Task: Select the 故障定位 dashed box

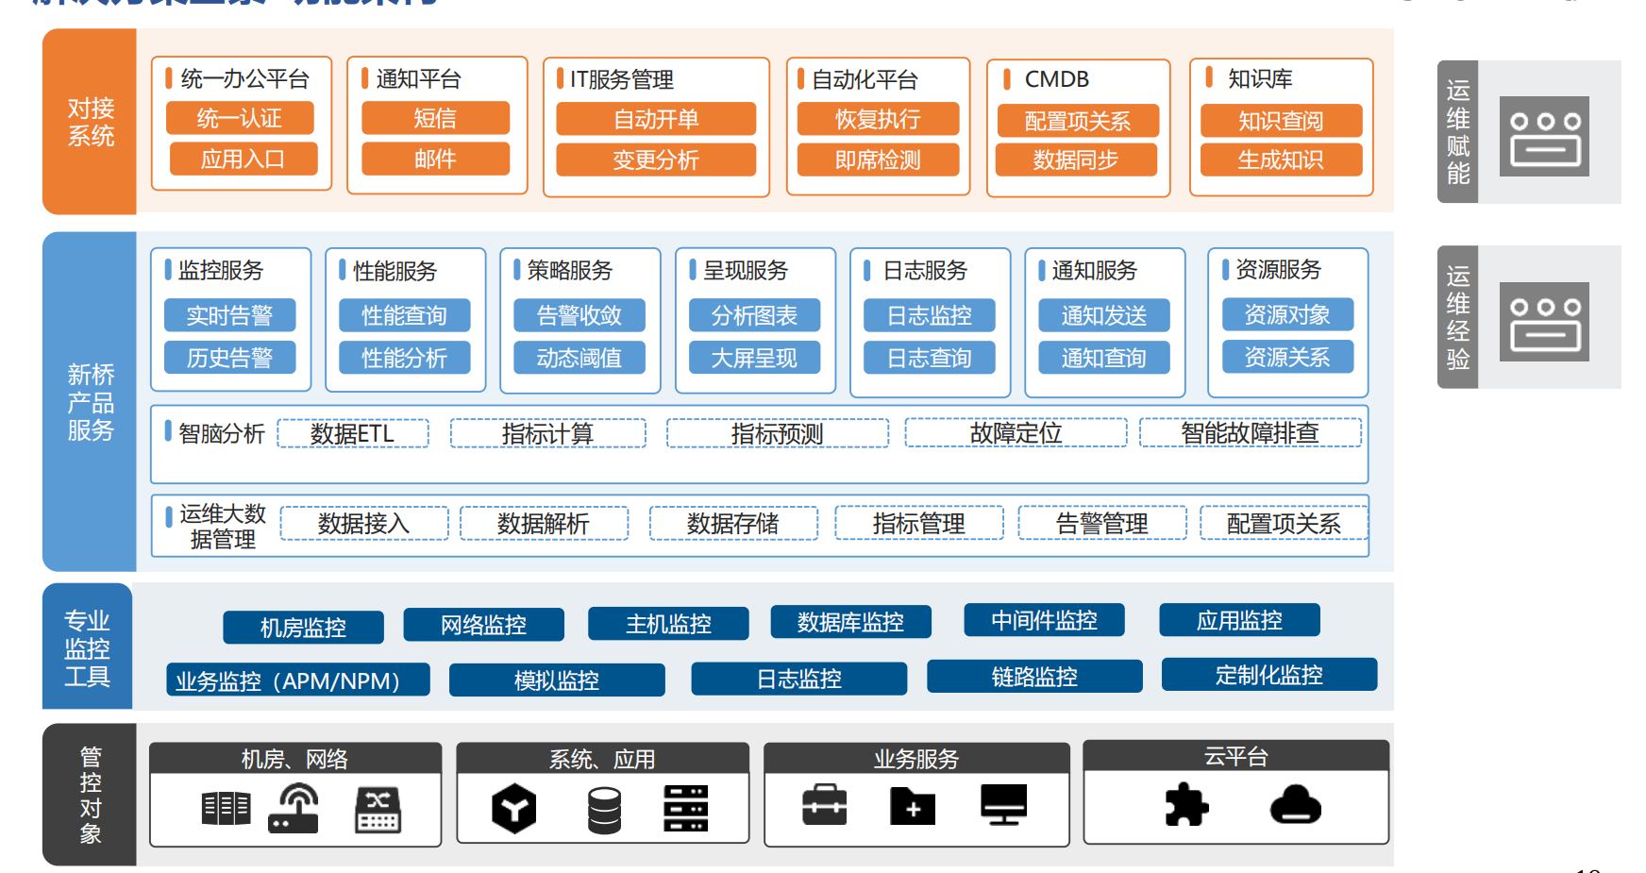Action: [x=1016, y=432]
